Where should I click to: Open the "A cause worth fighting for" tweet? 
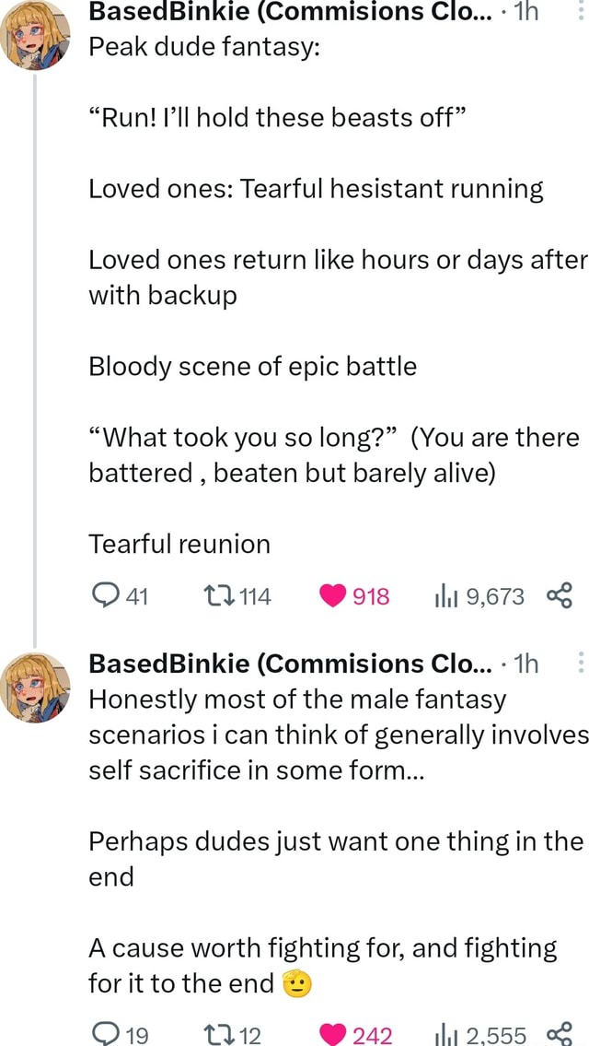click(x=322, y=948)
